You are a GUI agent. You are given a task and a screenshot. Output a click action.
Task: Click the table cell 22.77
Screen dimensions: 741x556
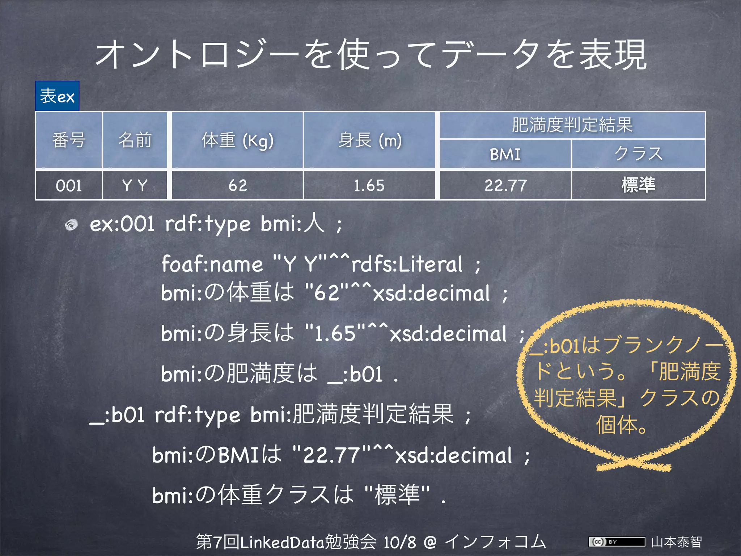tap(505, 185)
